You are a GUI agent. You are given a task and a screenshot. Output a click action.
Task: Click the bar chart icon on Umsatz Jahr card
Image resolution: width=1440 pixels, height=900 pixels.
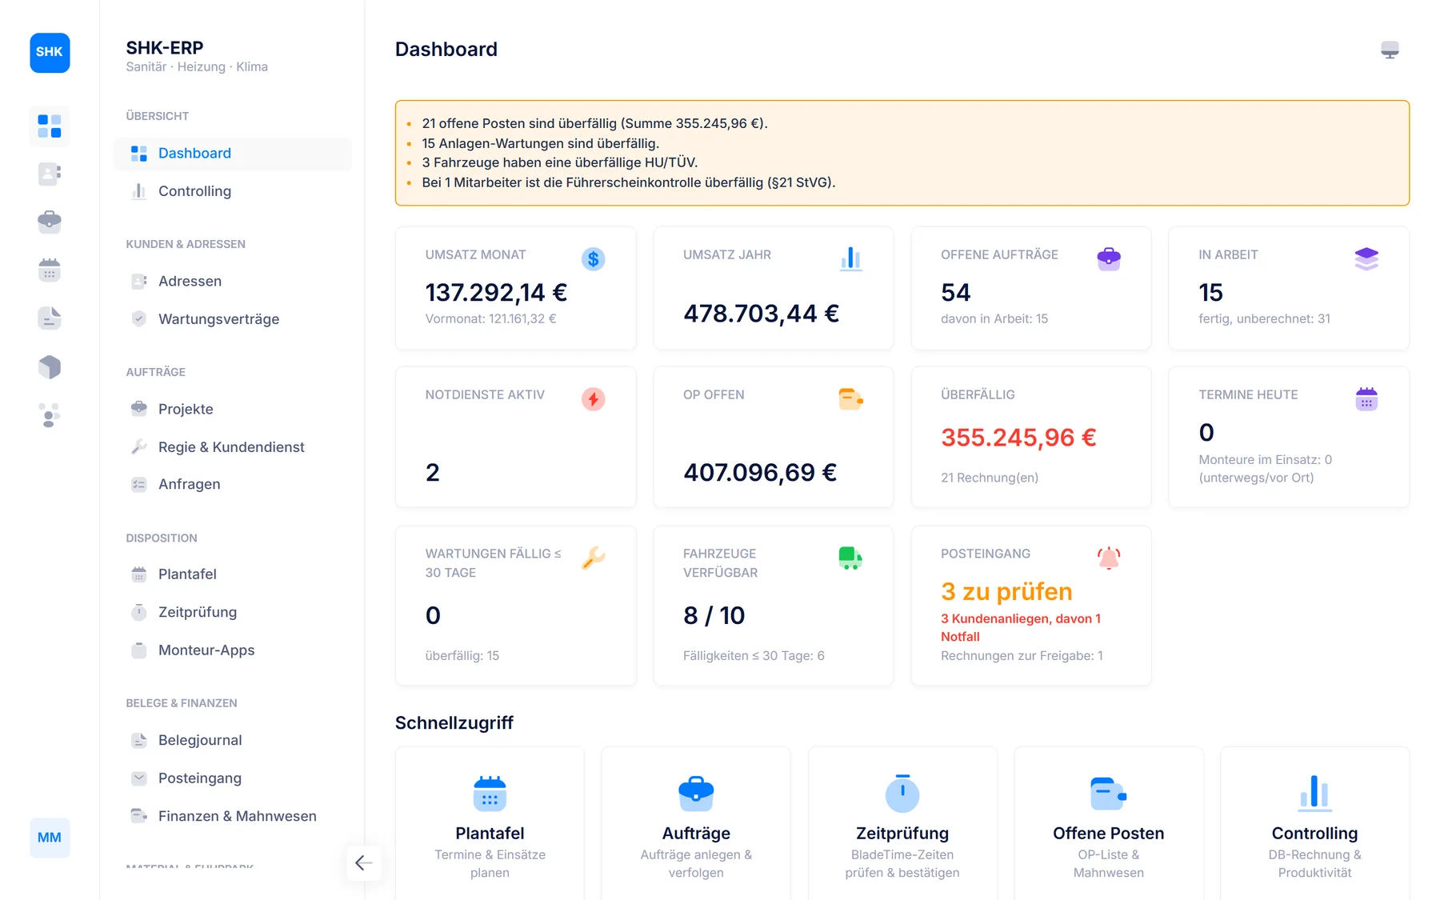pyautogui.click(x=850, y=258)
